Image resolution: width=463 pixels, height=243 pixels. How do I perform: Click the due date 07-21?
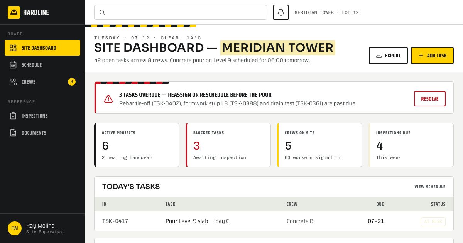(376, 221)
